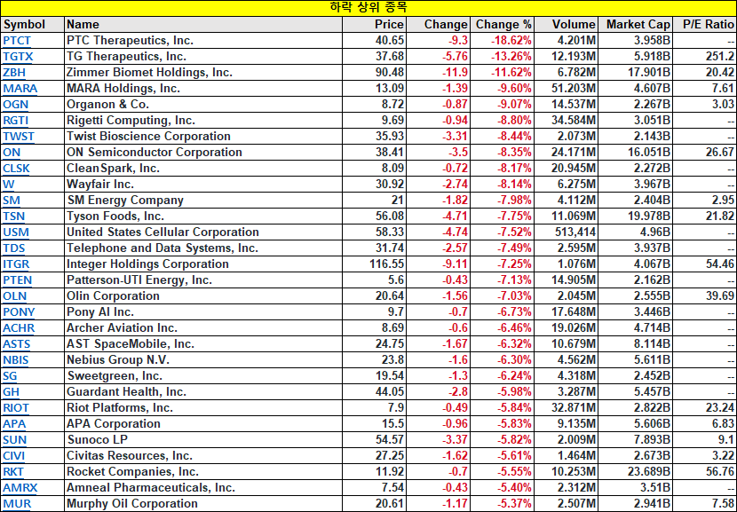Click the Price column header
Viewport: 737px width, 512px height.
(x=374, y=25)
